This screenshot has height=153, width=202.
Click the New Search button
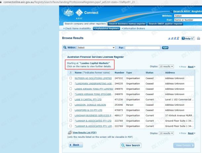(131, 145)
